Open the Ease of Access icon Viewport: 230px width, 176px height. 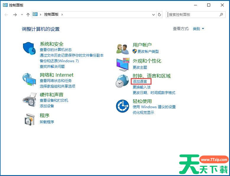coord(123,106)
